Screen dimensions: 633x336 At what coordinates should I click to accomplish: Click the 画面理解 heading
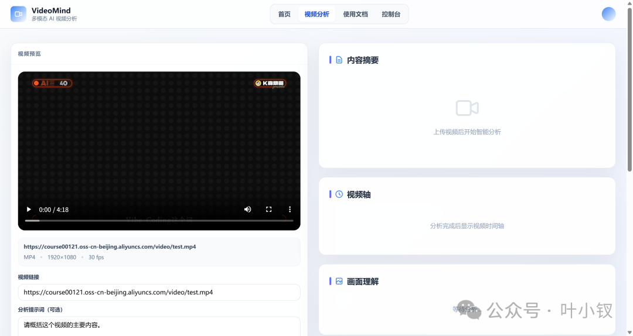click(x=363, y=282)
